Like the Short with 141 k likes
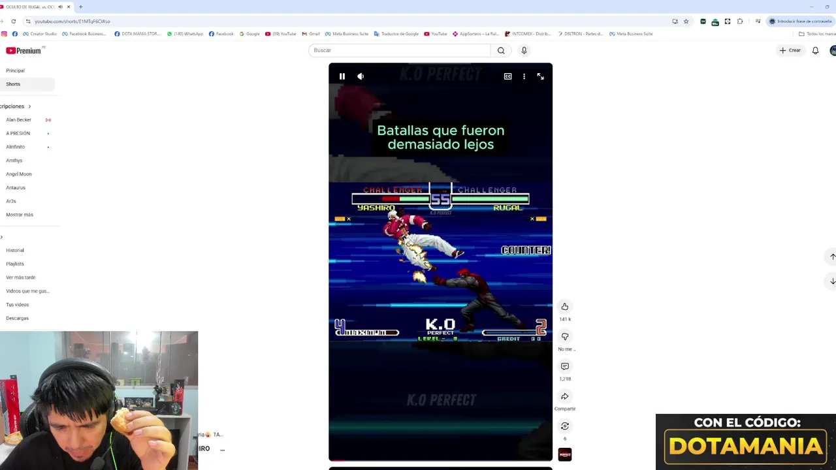 (x=565, y=307)
